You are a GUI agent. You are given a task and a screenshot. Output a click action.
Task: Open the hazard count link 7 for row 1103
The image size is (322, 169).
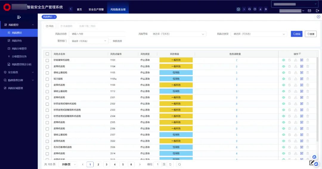tap(236, 60)
